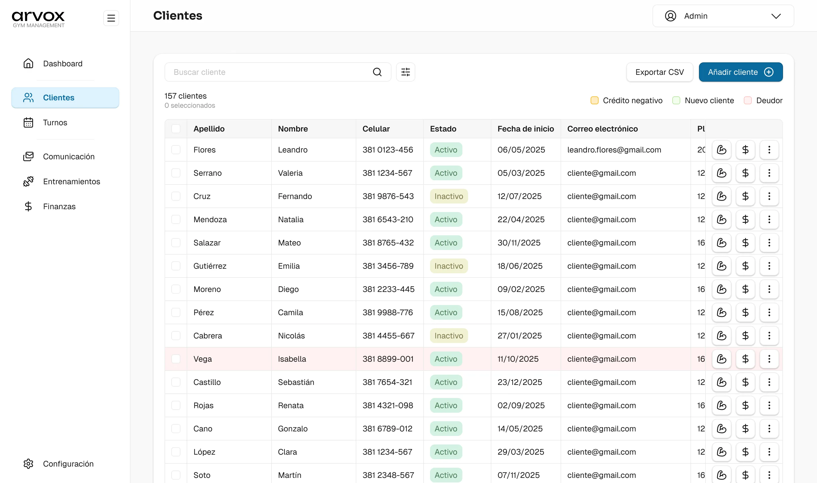Click payment dollar icon for Vega
The width and height of the screenshot is (817, 483).
click(x=745, y=359)
